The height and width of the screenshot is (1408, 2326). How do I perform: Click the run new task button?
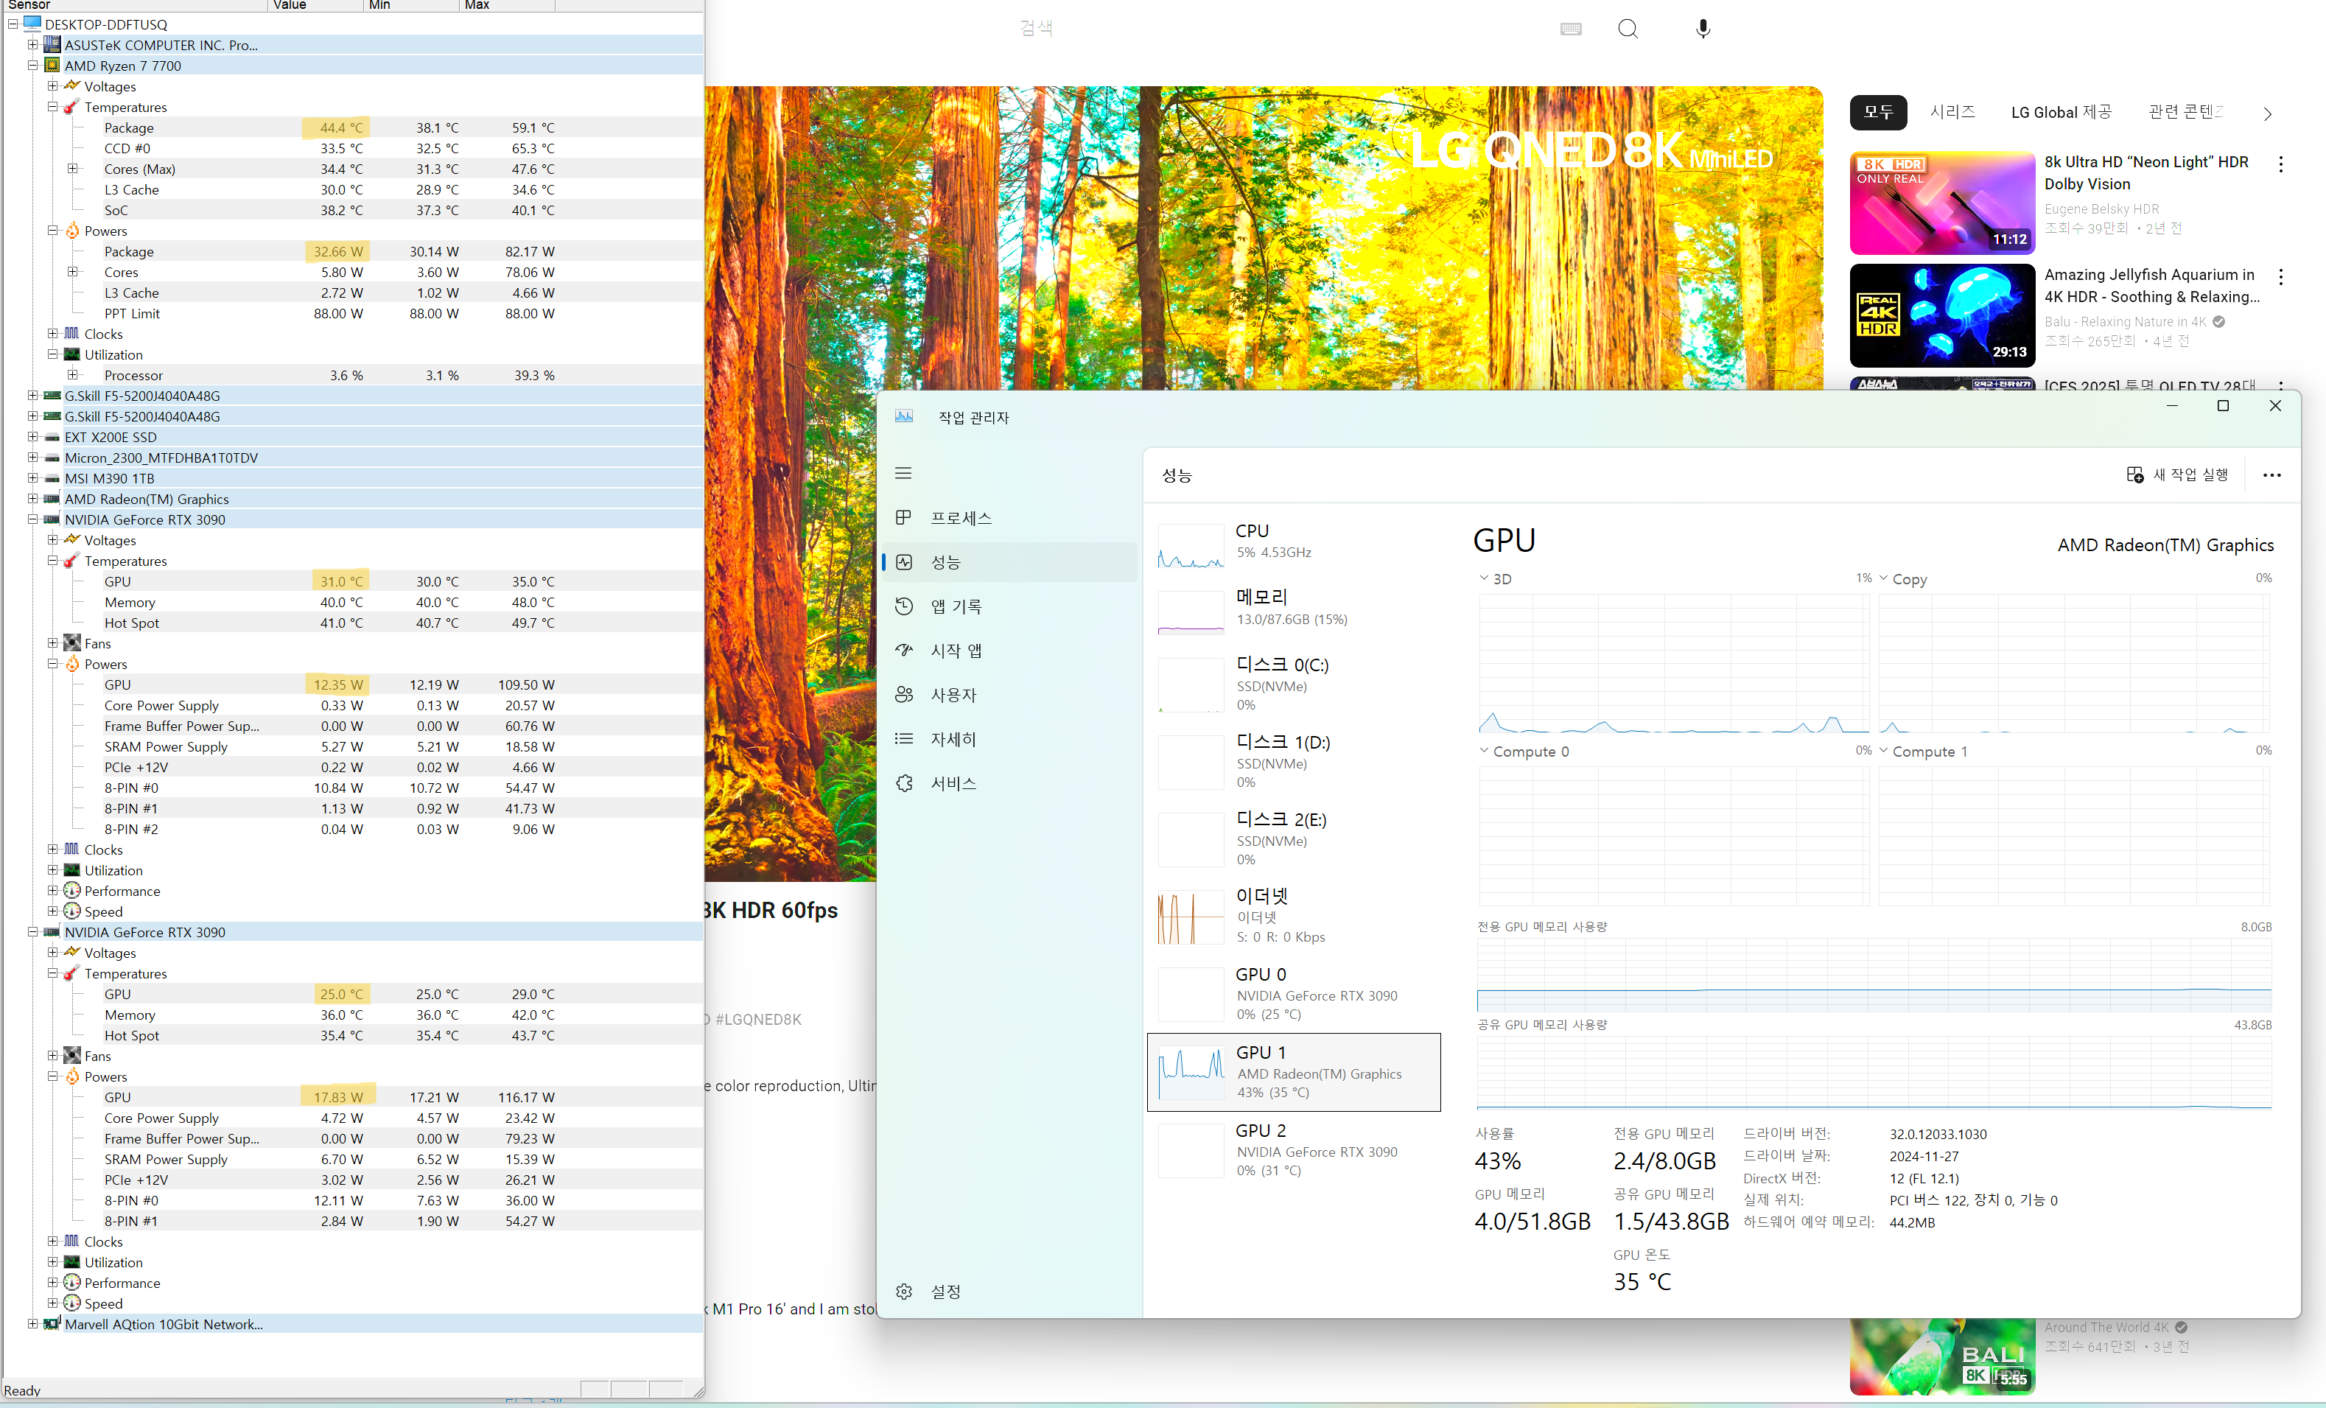click(x=2176, y=474)
